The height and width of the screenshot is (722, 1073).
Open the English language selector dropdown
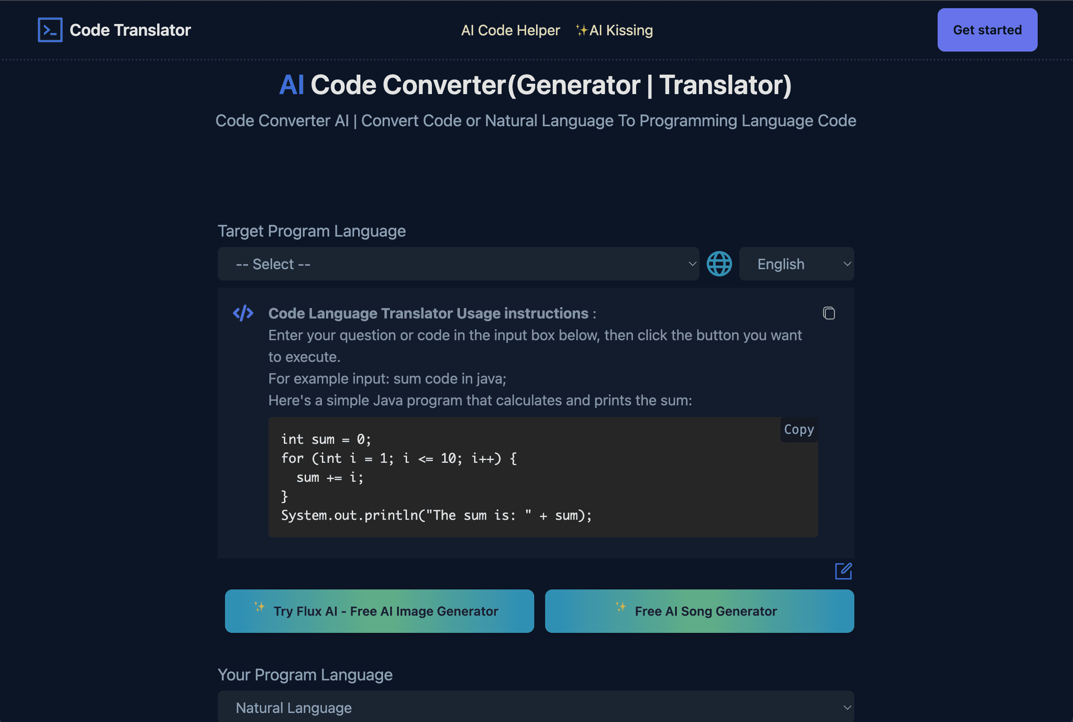pyautogui.click(x=797, y=263)
